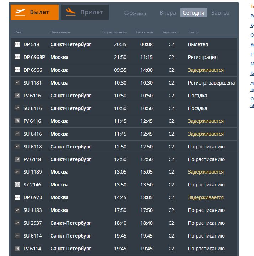Show flights for Завтра
254x256 pixels.
tap(220, 12)
